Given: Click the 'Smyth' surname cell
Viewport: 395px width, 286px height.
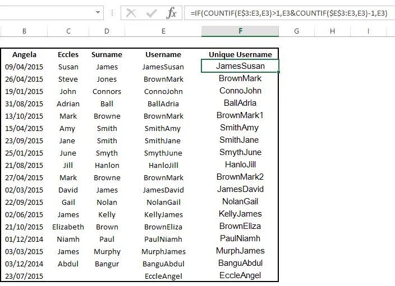Looking at the screenshot, I should [107, 153].
